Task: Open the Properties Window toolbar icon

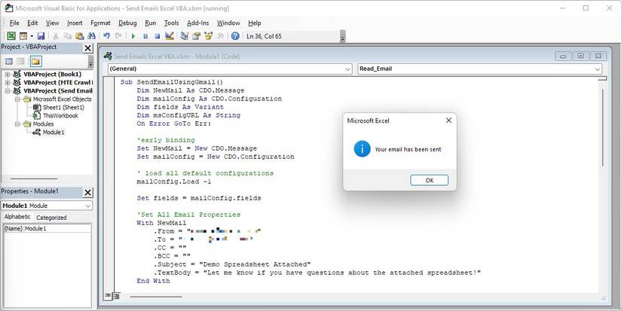Action: [x=196, y=36]
